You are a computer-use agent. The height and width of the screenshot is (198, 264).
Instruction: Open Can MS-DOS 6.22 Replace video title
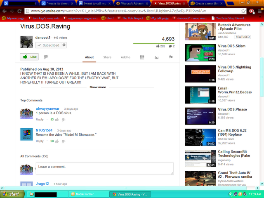pyautogui.click(x=232, y=132)
